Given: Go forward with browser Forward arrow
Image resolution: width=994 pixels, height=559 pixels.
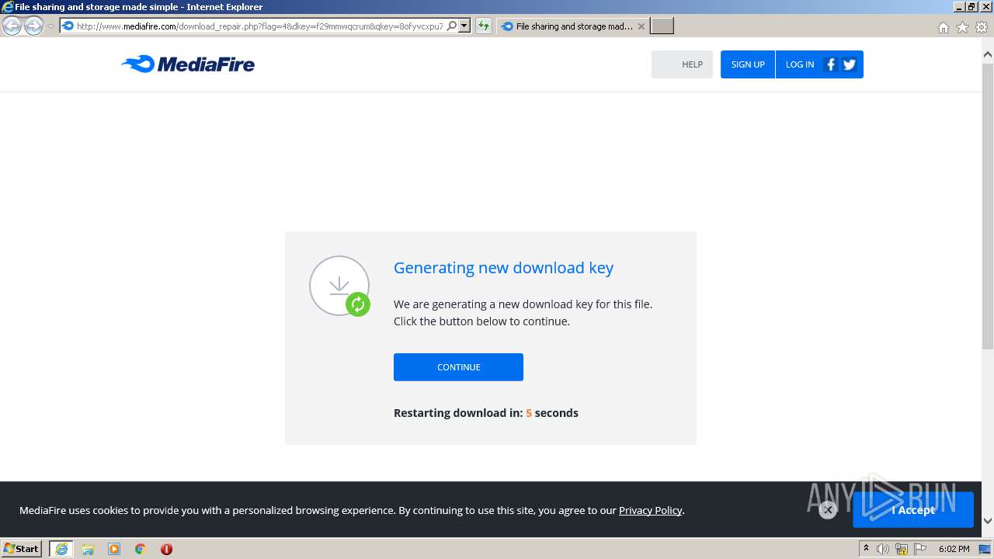Looking at the screenshot, I should coord(33,26).
